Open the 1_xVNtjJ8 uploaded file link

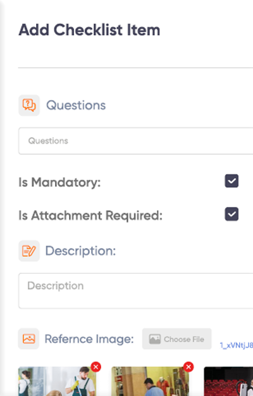[237, 345]
